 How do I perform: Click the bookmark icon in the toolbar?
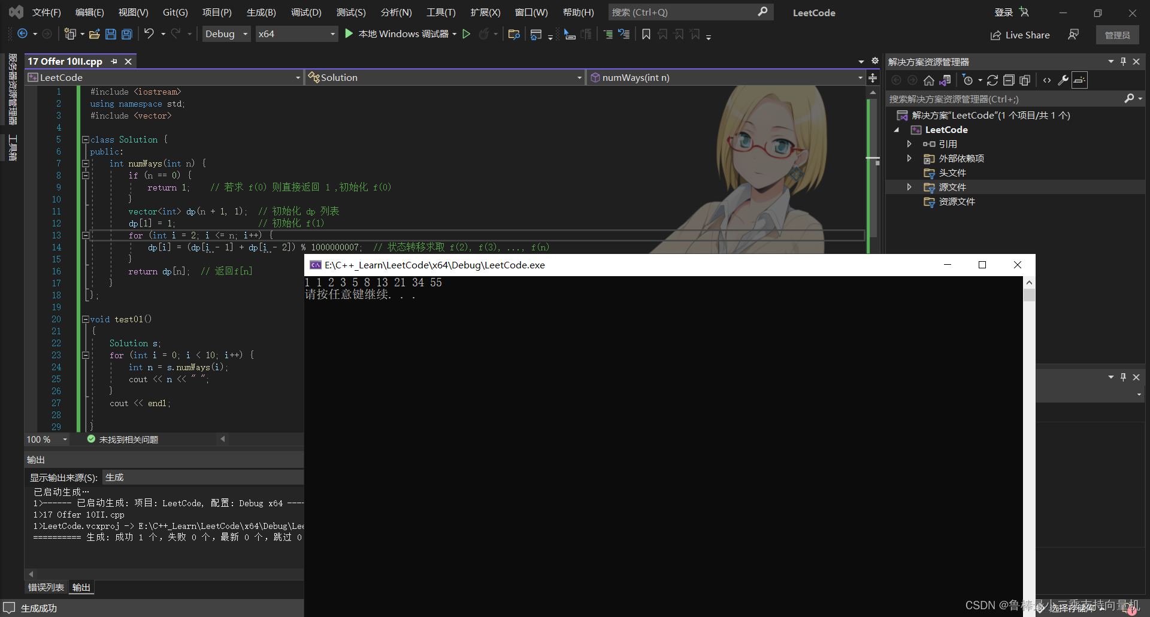[x=646, y=35]
